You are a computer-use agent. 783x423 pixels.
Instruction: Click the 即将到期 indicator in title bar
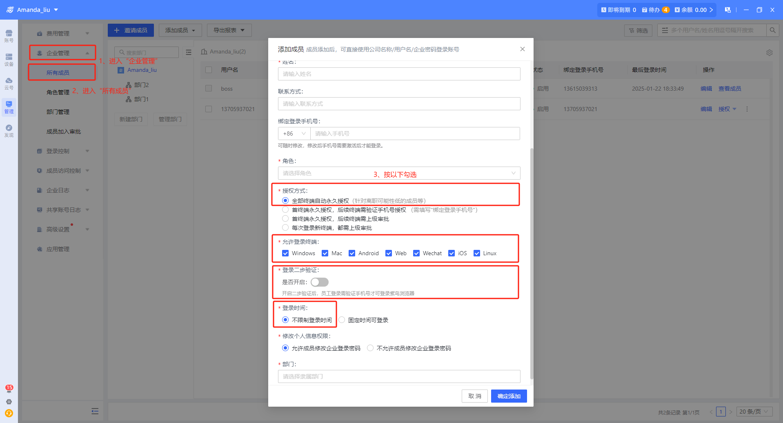(618, 10)
